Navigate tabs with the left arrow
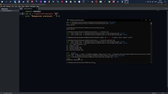Viewport: 168px width, 94px height. click(20, 9)
